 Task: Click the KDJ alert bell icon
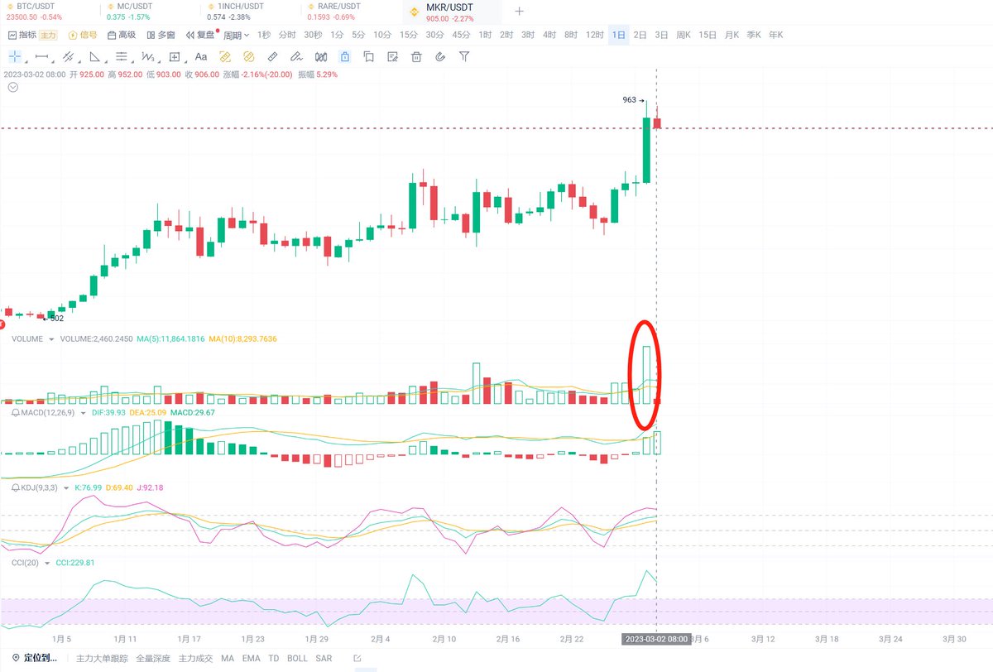(x=15, y=488)
